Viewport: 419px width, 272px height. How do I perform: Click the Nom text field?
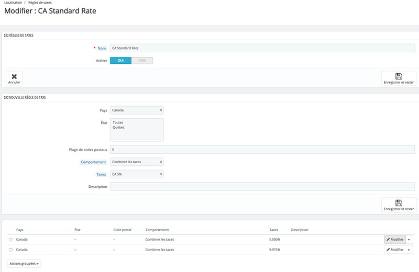click(x=262, y=48)
